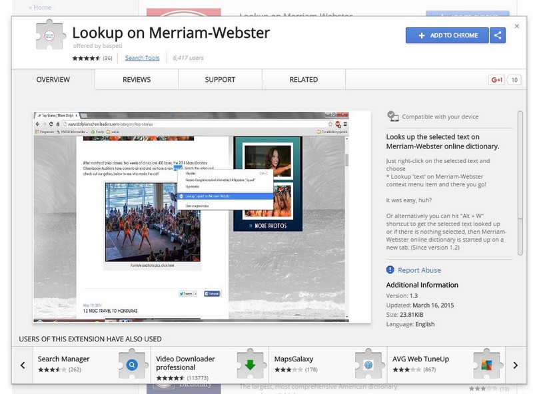Open the AVG Web TuneUp title
This screenshot has height=394, width=533.
pos(420,359)
